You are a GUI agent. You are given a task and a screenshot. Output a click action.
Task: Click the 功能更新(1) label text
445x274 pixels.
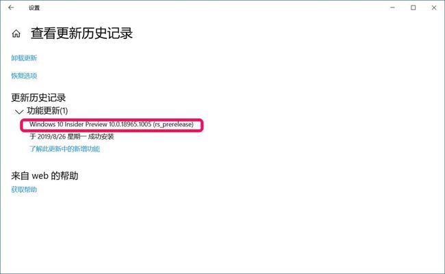pyautogui.click(x=47, y=111)
